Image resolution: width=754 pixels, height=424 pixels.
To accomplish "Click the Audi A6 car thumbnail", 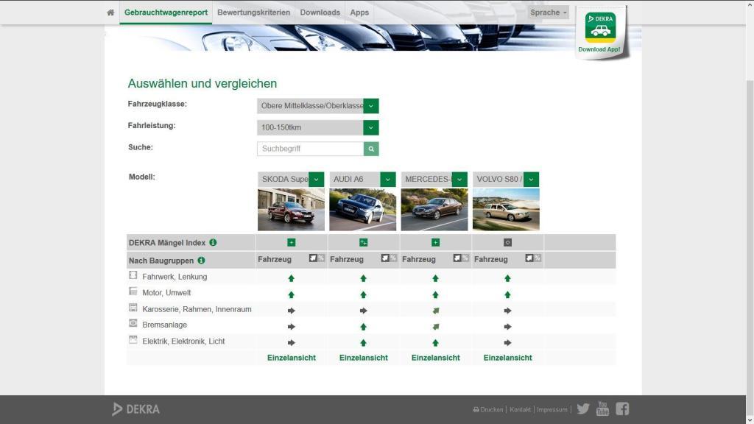I will click(x=362, y=210).
